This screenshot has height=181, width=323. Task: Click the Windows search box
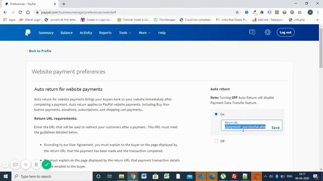(x=52, y=176)
